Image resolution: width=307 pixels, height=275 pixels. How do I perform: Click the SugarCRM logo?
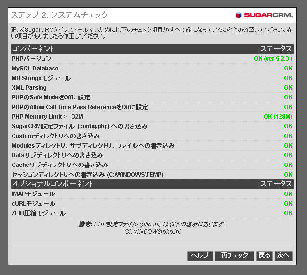coord(264,15)
